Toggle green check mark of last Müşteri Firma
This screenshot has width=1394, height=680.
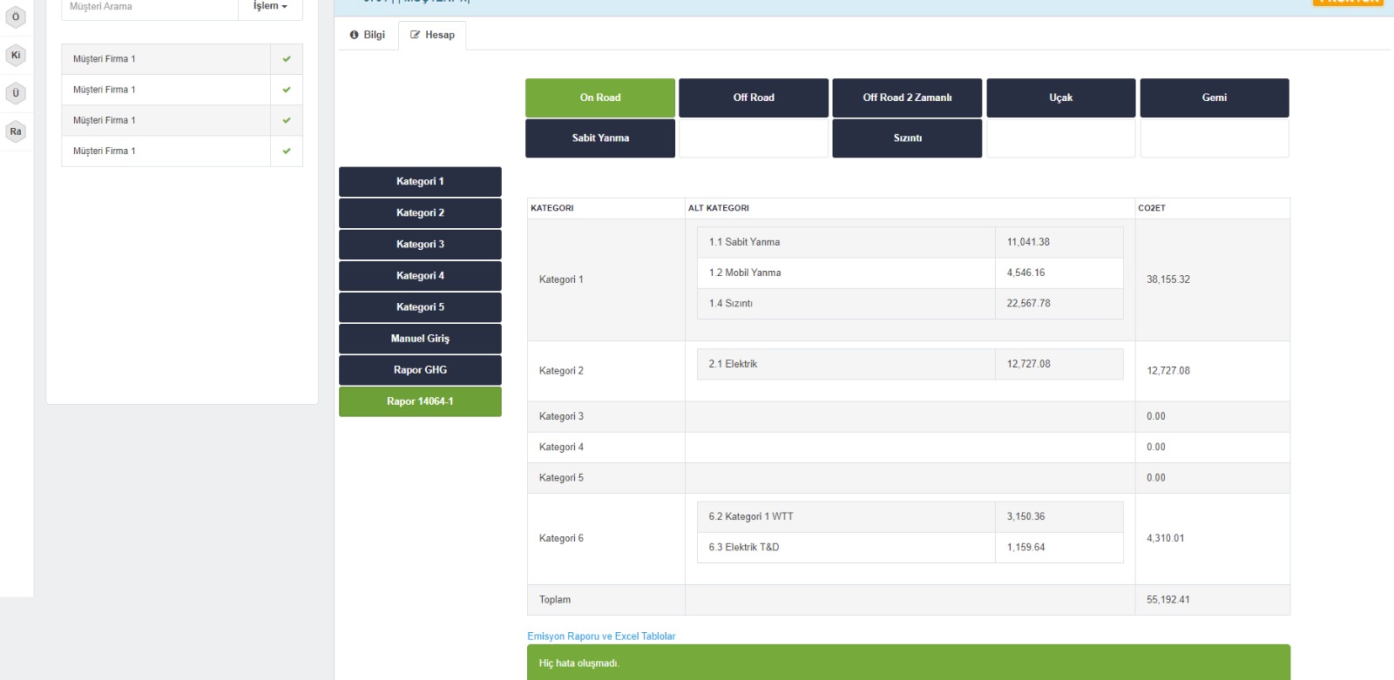(287, 151)
